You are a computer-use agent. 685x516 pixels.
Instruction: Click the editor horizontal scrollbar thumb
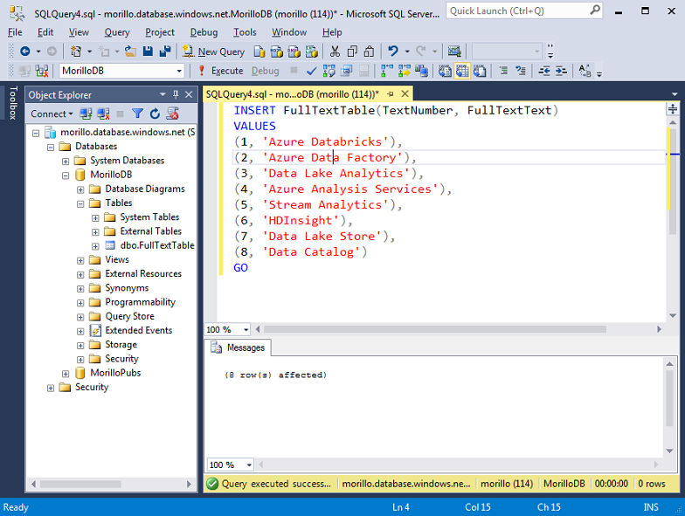(x=435, y=329)
